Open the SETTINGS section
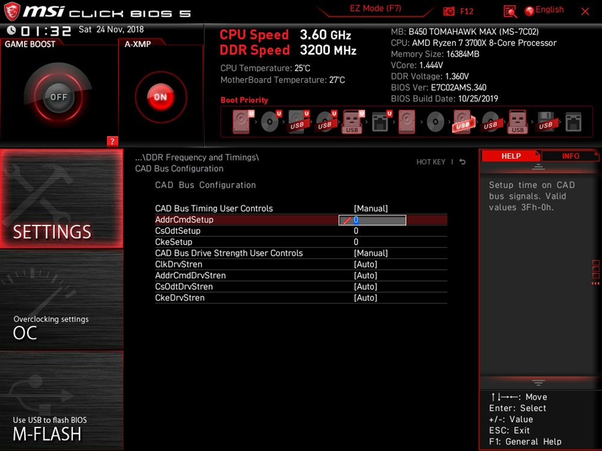The image size is (602, 451). 61,198
